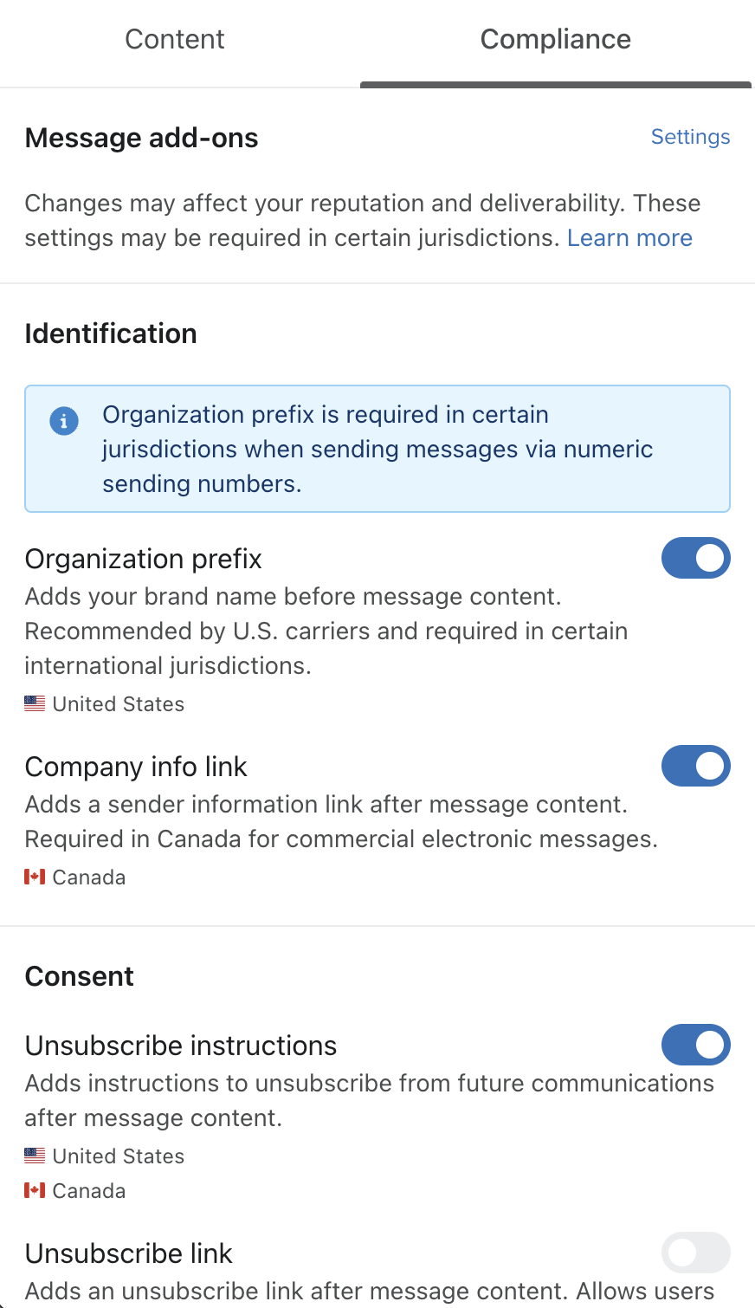Click the Canada label under Company info link
755x1308 pixels.
coord(89,877)
